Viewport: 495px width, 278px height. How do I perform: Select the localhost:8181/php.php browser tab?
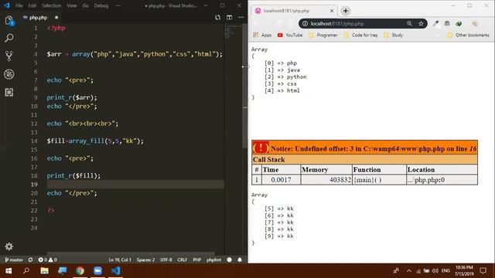(x=294, y=11)
